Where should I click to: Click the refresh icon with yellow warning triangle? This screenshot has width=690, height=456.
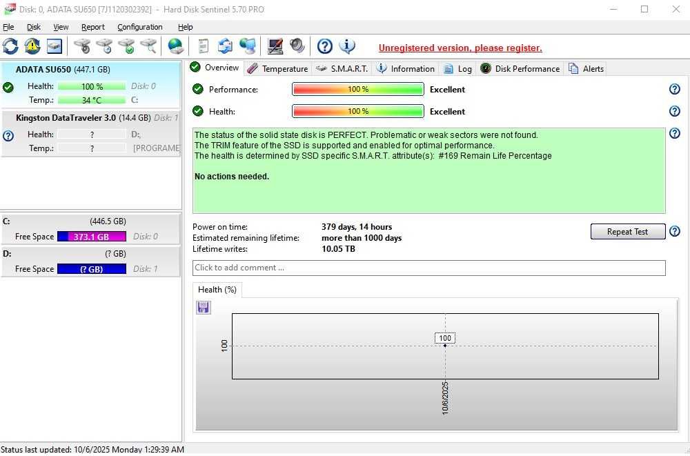point(32,46)
